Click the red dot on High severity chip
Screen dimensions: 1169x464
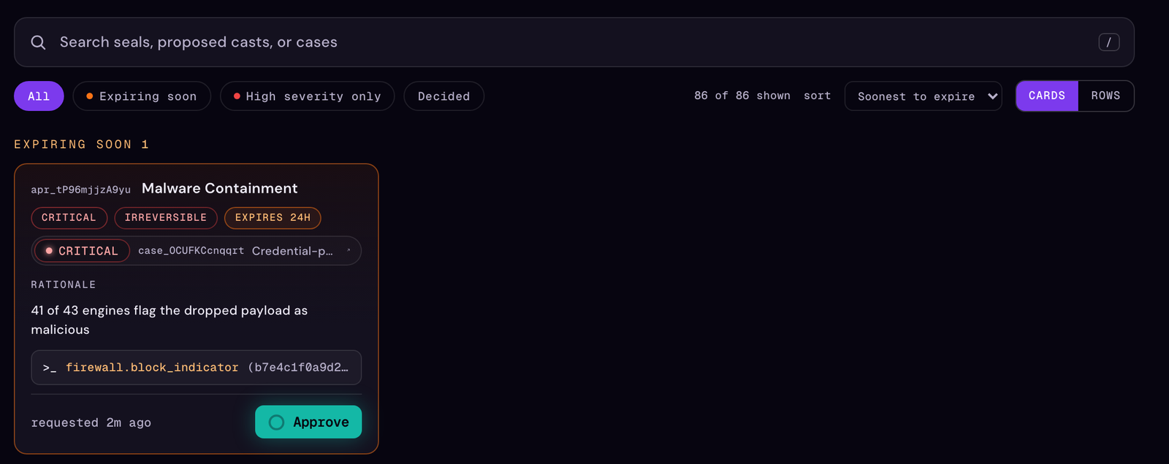click(237, 96)
